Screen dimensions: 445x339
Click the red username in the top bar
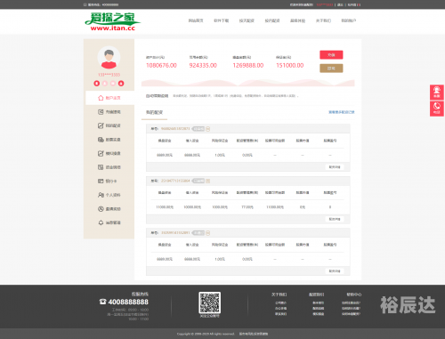click(325, 4)
